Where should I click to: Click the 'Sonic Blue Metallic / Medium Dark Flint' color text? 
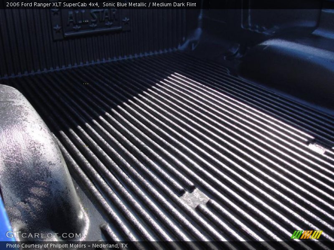coord(149,5)
